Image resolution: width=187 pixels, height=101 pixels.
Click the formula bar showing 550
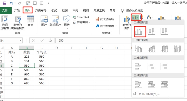[x=94, y=41]
